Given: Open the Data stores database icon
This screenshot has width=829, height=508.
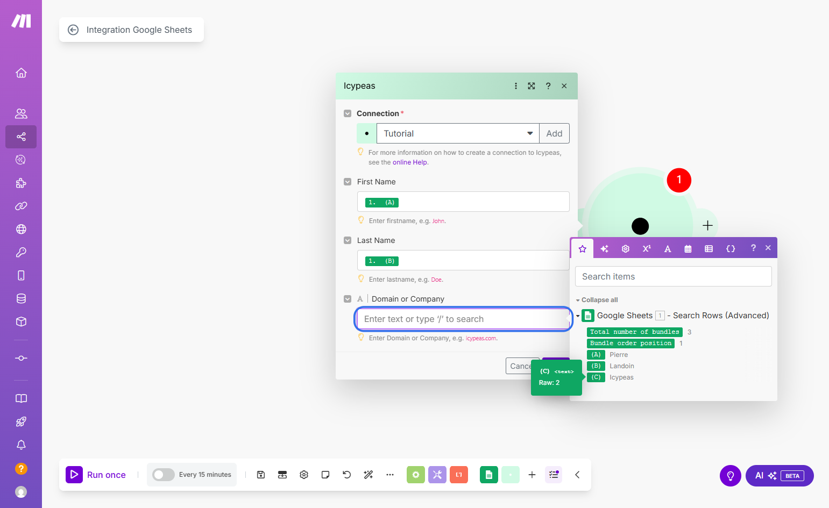Looking at the screenshot, I should click(x=21, y=298).
